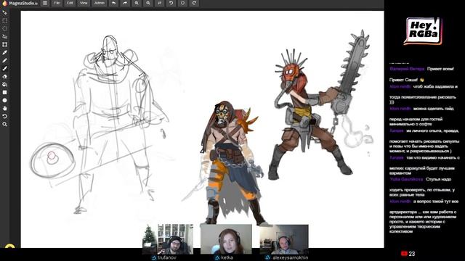Screen dimensions: 465x261
Task: Click chat username Валерий Ветера
Action: (407, 69)
